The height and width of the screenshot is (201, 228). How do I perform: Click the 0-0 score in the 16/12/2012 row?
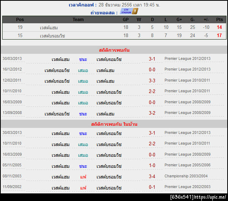click(152, 70)
